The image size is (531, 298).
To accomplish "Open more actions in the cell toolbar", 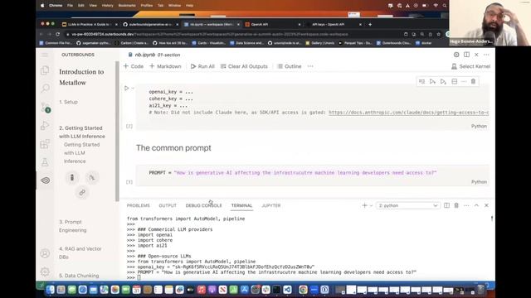I will point(464,81).
